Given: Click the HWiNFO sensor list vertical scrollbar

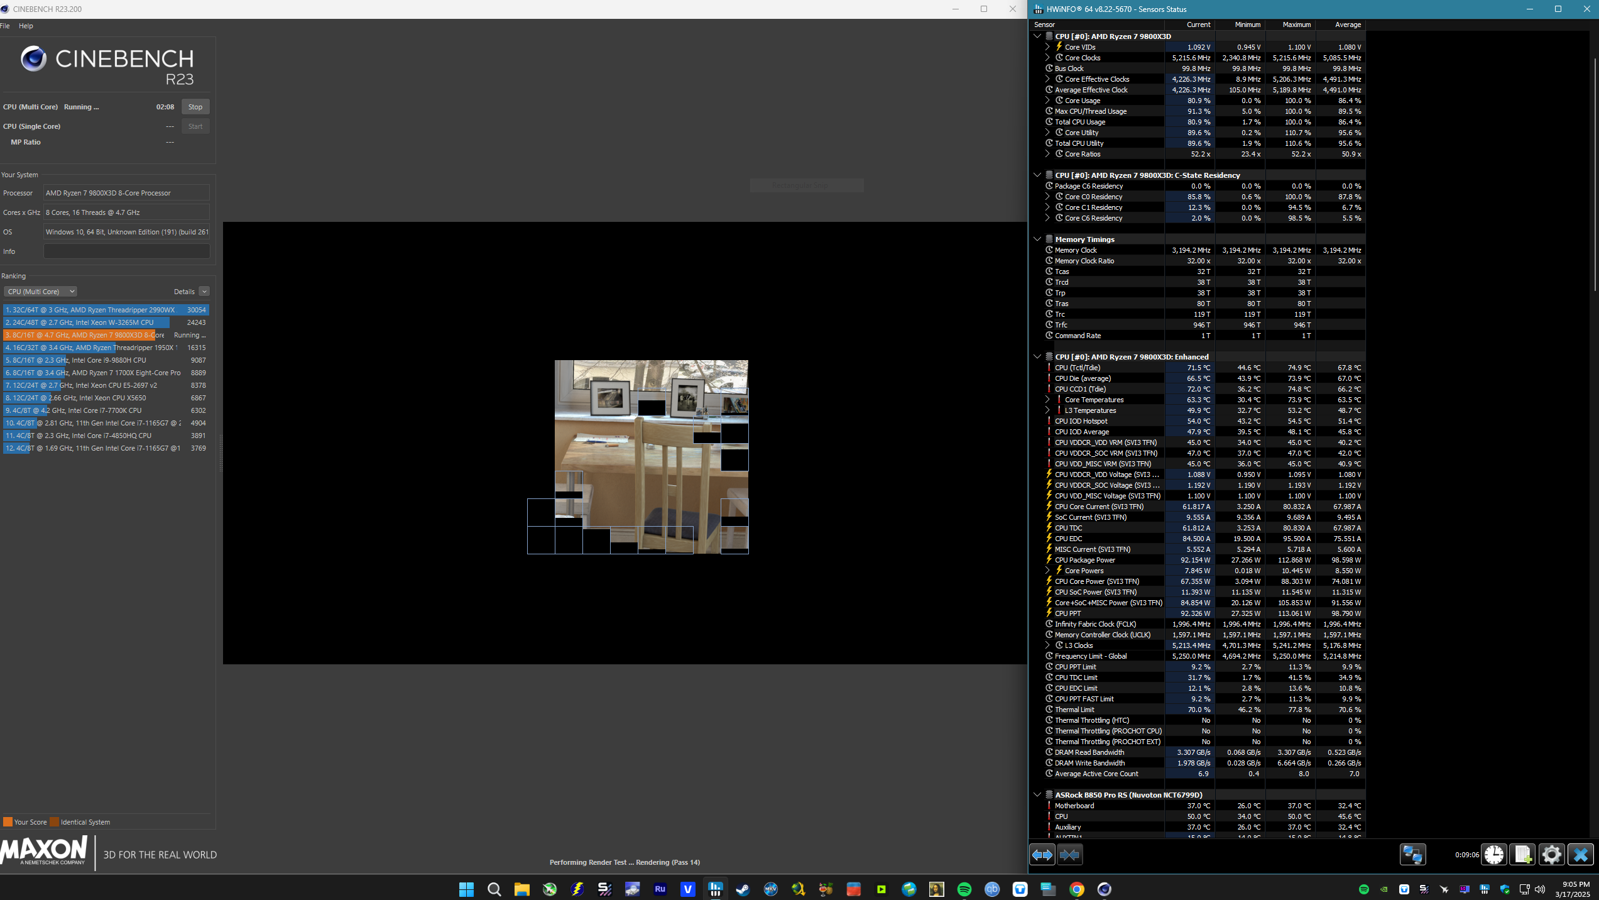Looking at the screenshot, I should (1596, 173).
